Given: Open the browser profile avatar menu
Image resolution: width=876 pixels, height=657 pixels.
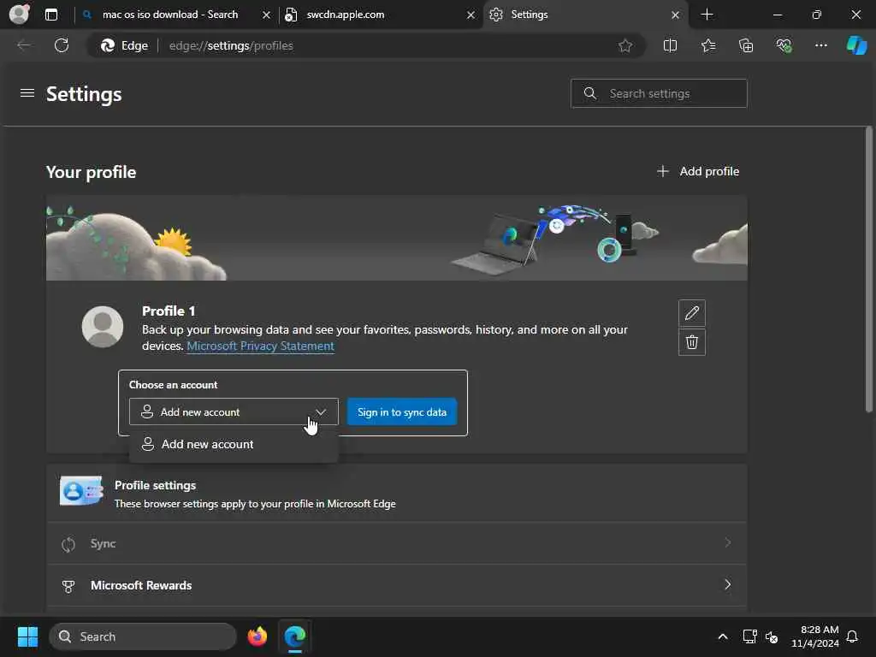Looking at the screenshot, I should click(19, 14).
